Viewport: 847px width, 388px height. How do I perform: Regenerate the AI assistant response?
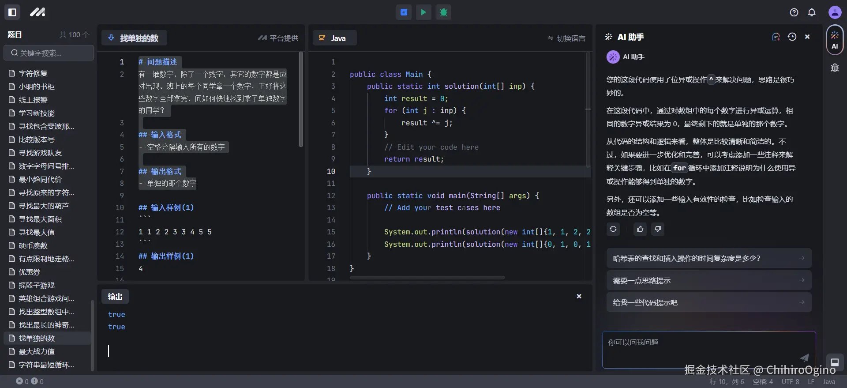pos(613,229)
